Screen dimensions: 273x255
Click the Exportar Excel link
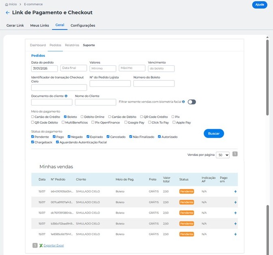click(x=54, y=245)
